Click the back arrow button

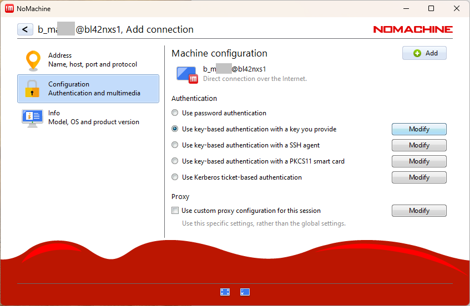(x=25, y=29)
